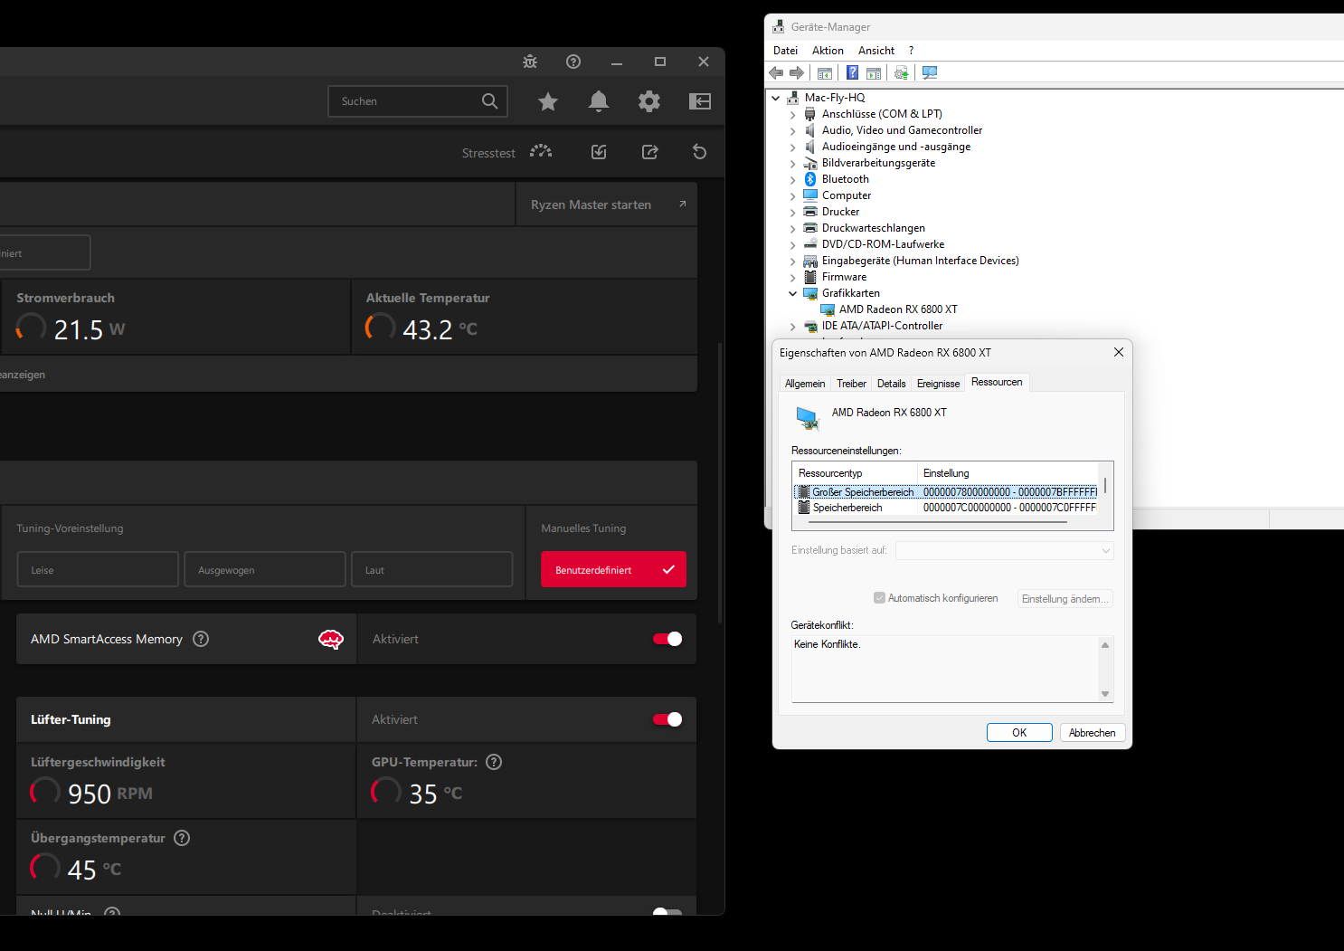
Task: Click scan for hardware changes monitor icon
Action: tap(930, 72)
